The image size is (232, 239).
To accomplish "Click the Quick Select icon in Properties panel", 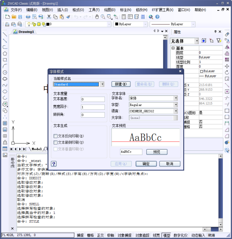I will (219, 41).
